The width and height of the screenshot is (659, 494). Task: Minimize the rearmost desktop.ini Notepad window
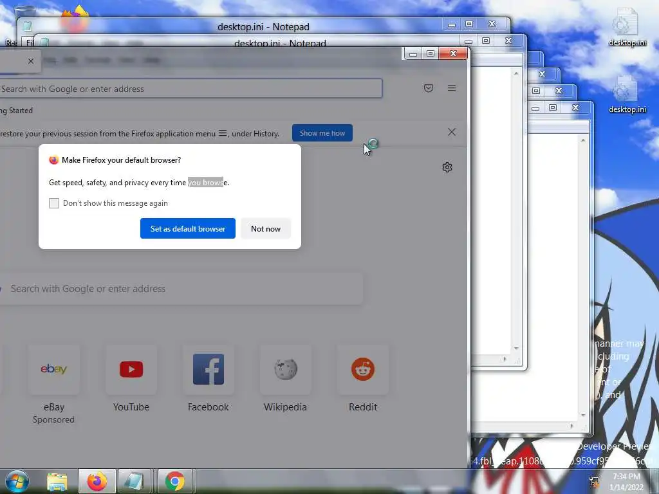click(452, 24)
